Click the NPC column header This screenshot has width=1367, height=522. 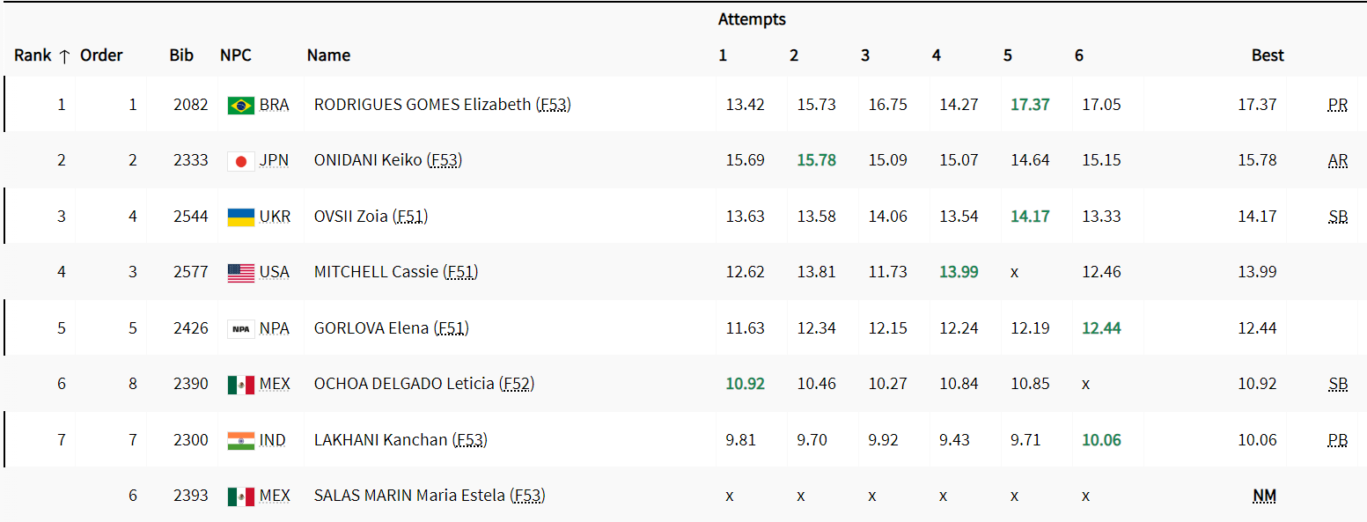click(236, 55)
